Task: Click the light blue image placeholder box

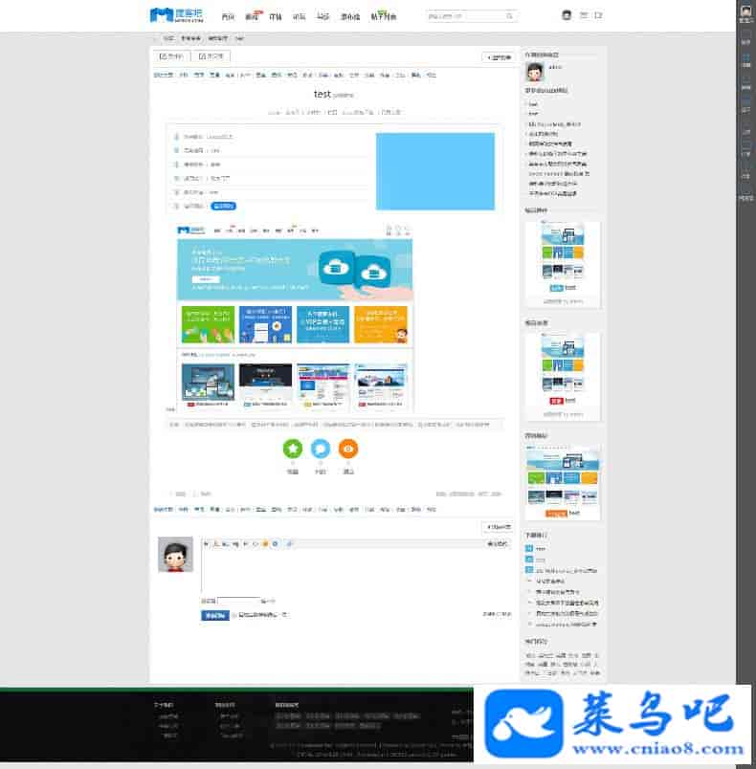Action: click(x=434, y=171)
